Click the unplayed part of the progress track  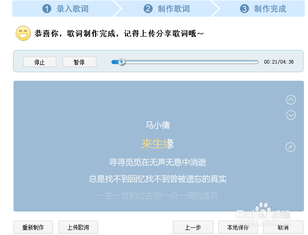(191, 62)
